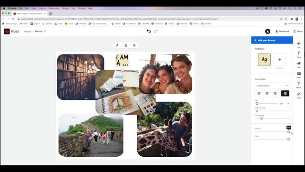Click the Line Spacing slider handle
Viewport: 305px width, 172px height.
click(x=262, y=118)
